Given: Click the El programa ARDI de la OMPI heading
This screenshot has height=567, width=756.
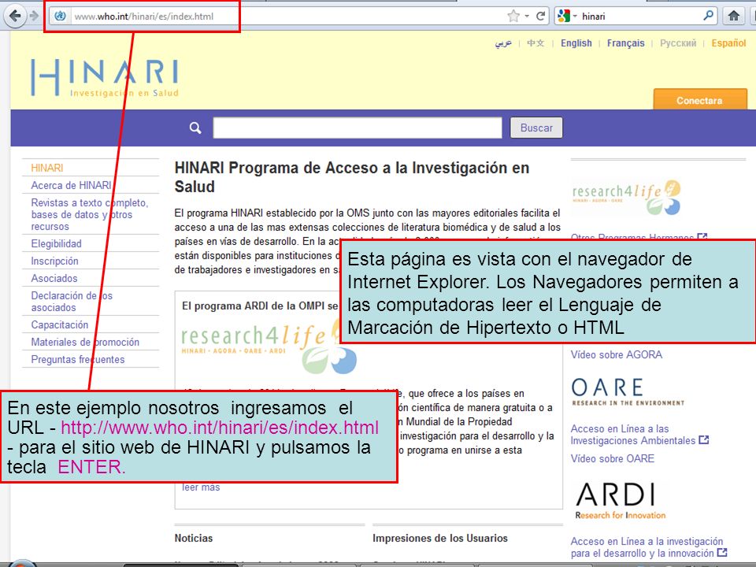Looking at the screenshot, I should click(259, 306).
